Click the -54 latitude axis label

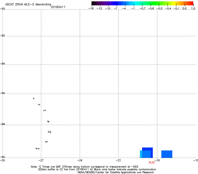pos(2,63)
